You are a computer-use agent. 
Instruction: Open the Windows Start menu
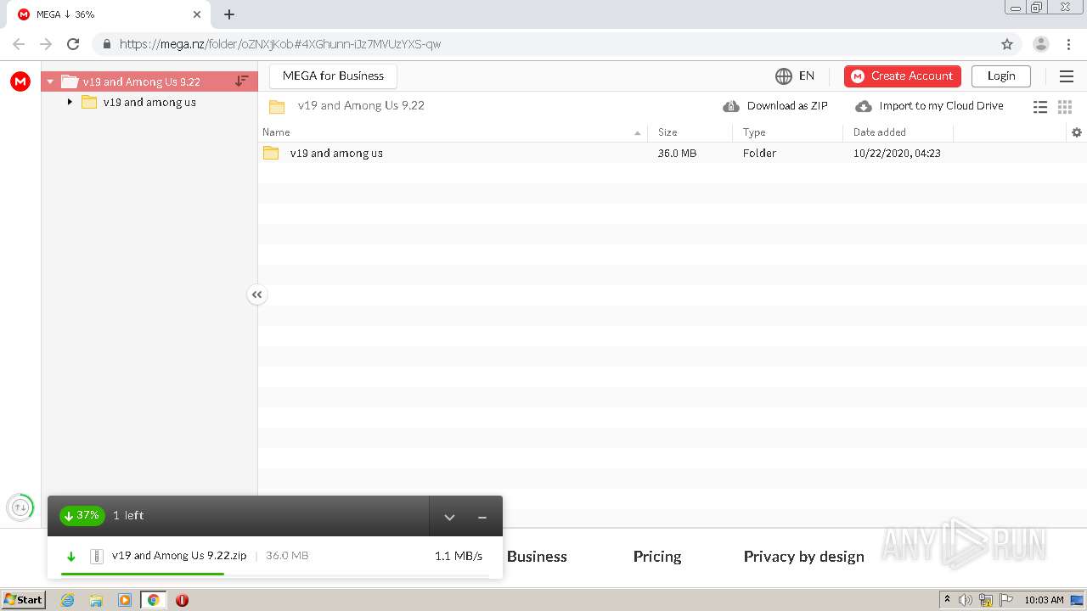tap(24, 599)
